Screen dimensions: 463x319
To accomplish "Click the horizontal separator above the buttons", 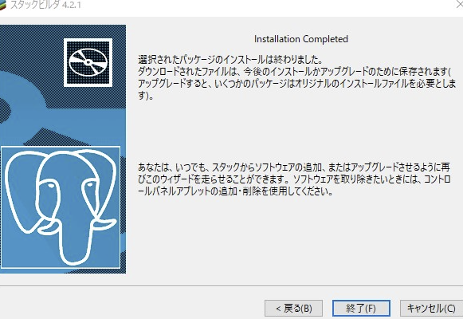I will 231,286.
